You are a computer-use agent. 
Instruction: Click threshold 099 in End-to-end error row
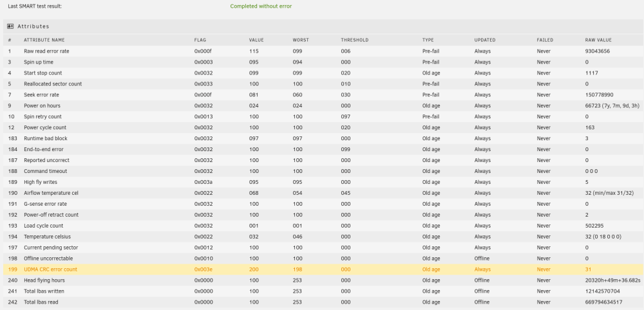pos(345,149)
